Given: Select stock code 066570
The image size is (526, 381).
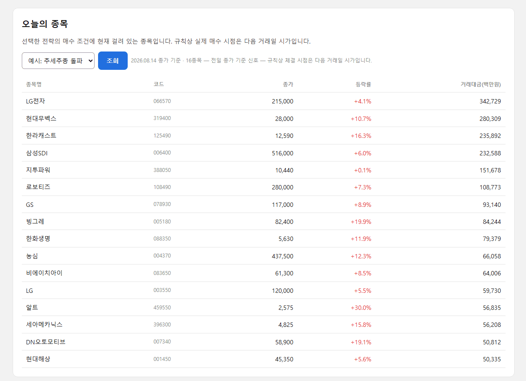Looking at the screenshot, I should pyautogui.click(x=162, y=101).
